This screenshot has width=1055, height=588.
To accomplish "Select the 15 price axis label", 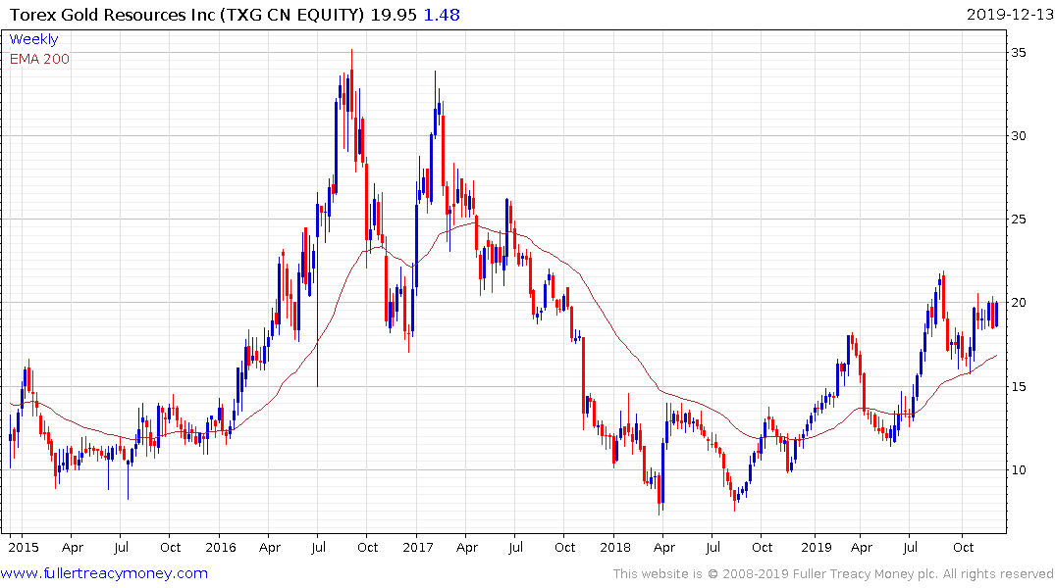I will [1019, 386].
